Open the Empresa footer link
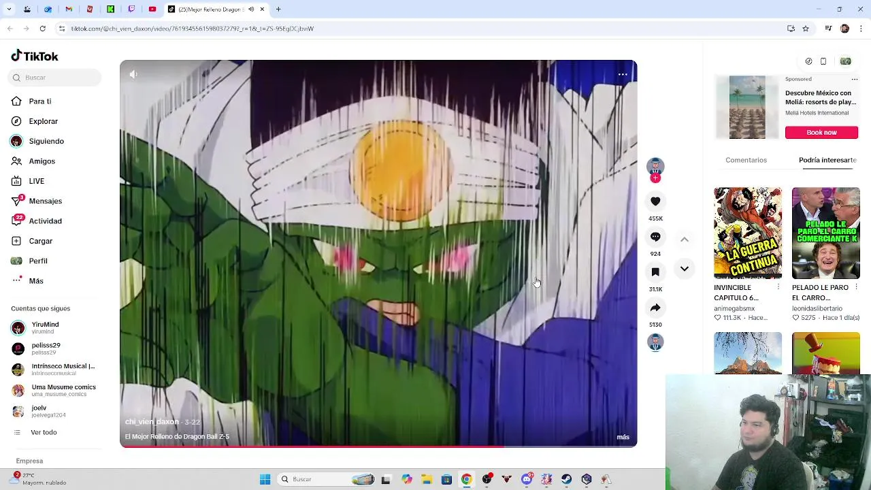 tap(29, 461)
